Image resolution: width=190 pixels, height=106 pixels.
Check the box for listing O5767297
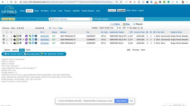click(x=7, y=36)
